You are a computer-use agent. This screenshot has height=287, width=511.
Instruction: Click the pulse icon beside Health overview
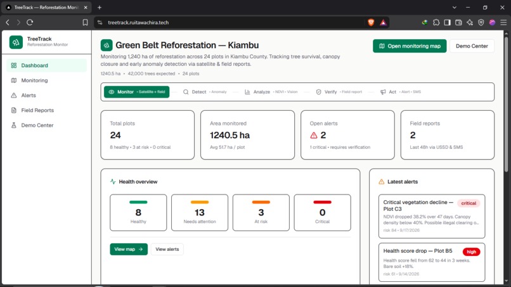click(x=113, y=182)
